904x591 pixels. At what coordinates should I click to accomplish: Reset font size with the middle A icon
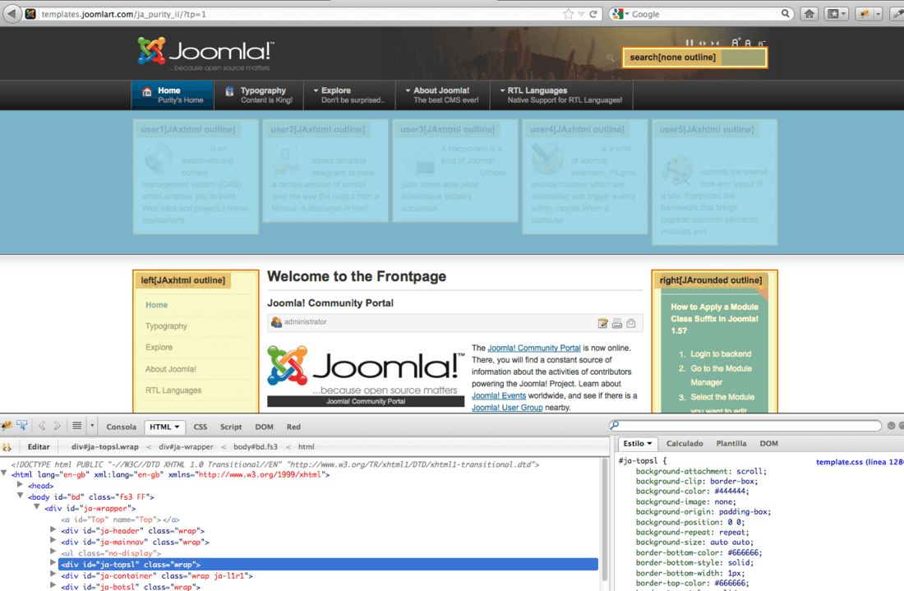click(x=748, y=44)
